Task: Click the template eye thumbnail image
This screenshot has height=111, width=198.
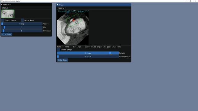Action: click(x=8, y=14)
